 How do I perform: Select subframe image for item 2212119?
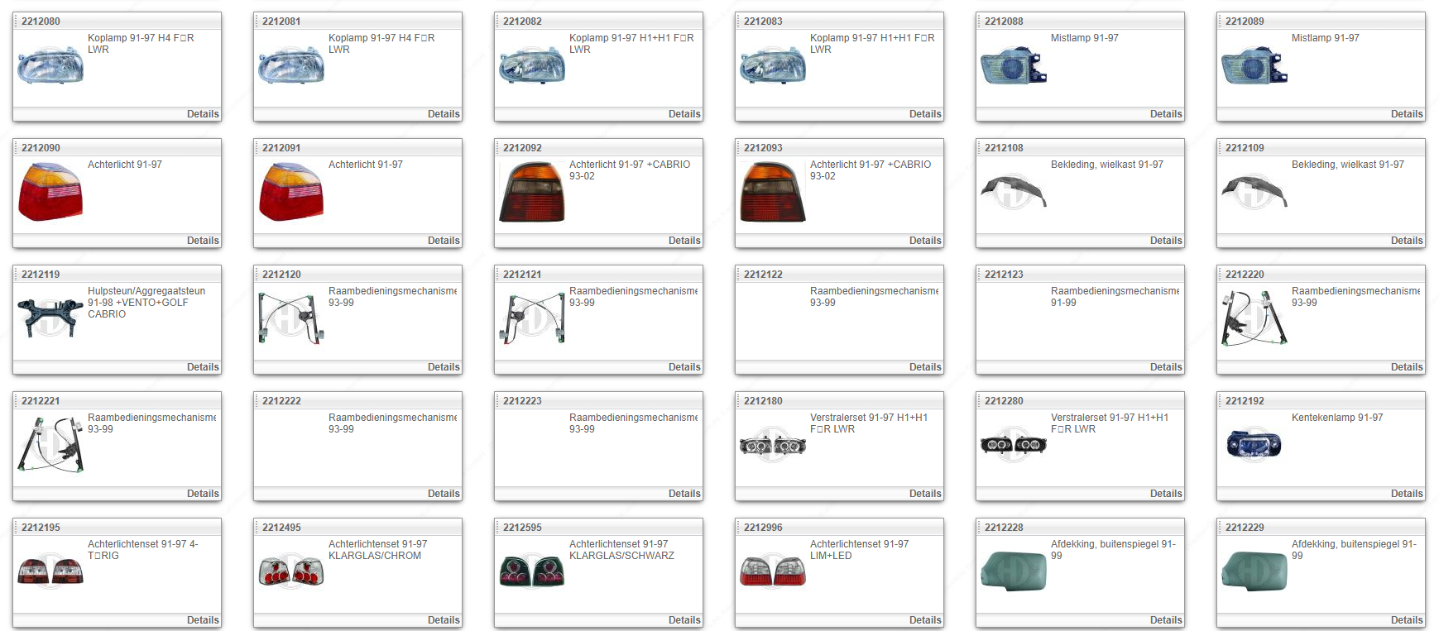(x=50, y=318)
